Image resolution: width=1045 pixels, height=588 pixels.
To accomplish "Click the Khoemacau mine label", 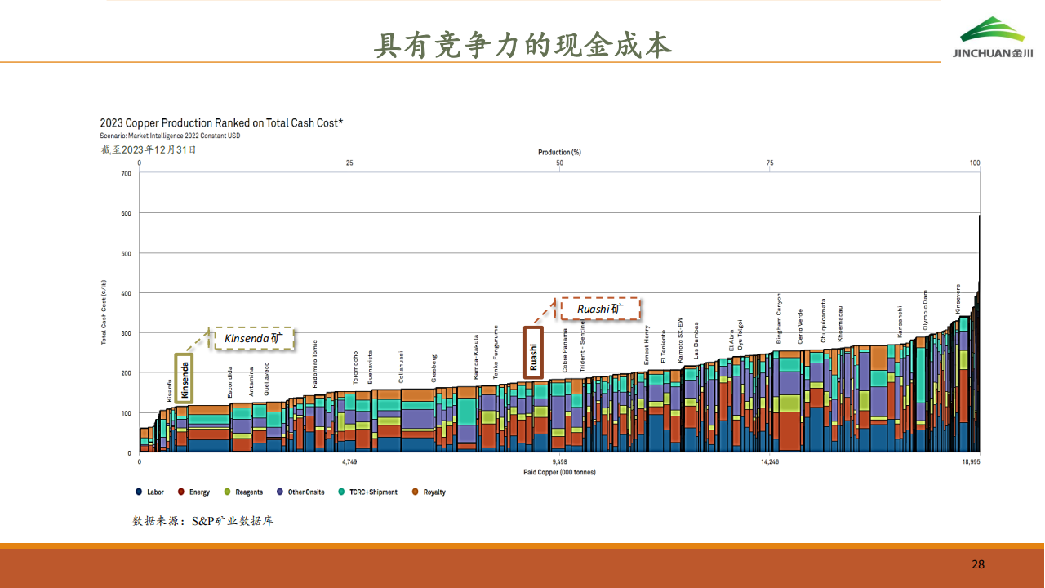I will coord(840,323).
